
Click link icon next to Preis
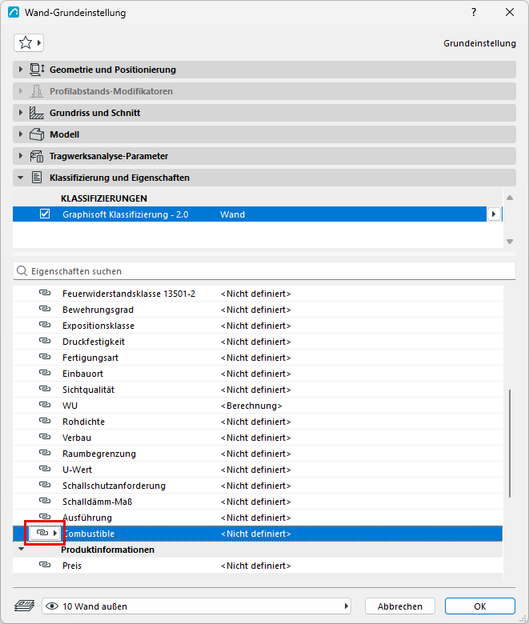(45, 565)
